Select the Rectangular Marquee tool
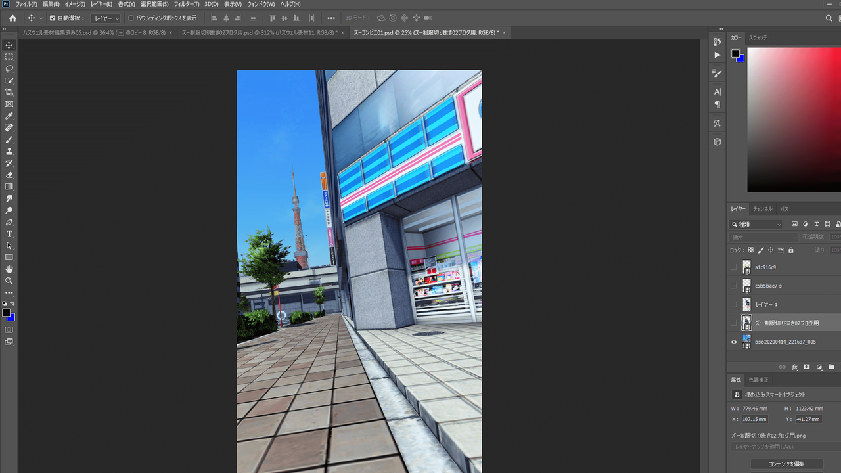 9,56
